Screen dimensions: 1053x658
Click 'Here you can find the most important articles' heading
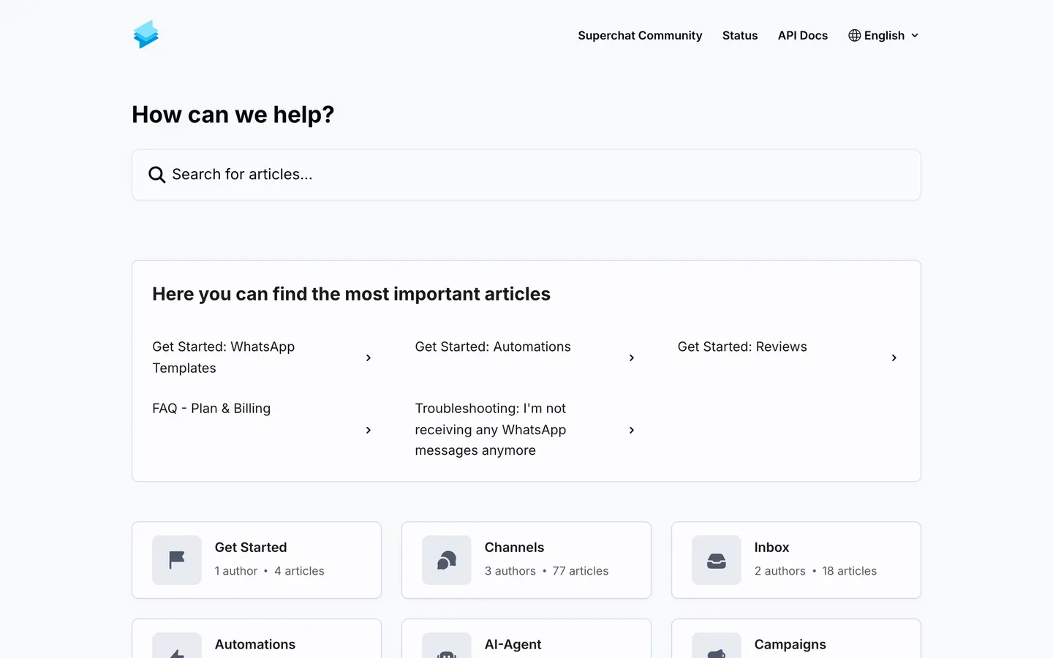[x=351, y=294]
